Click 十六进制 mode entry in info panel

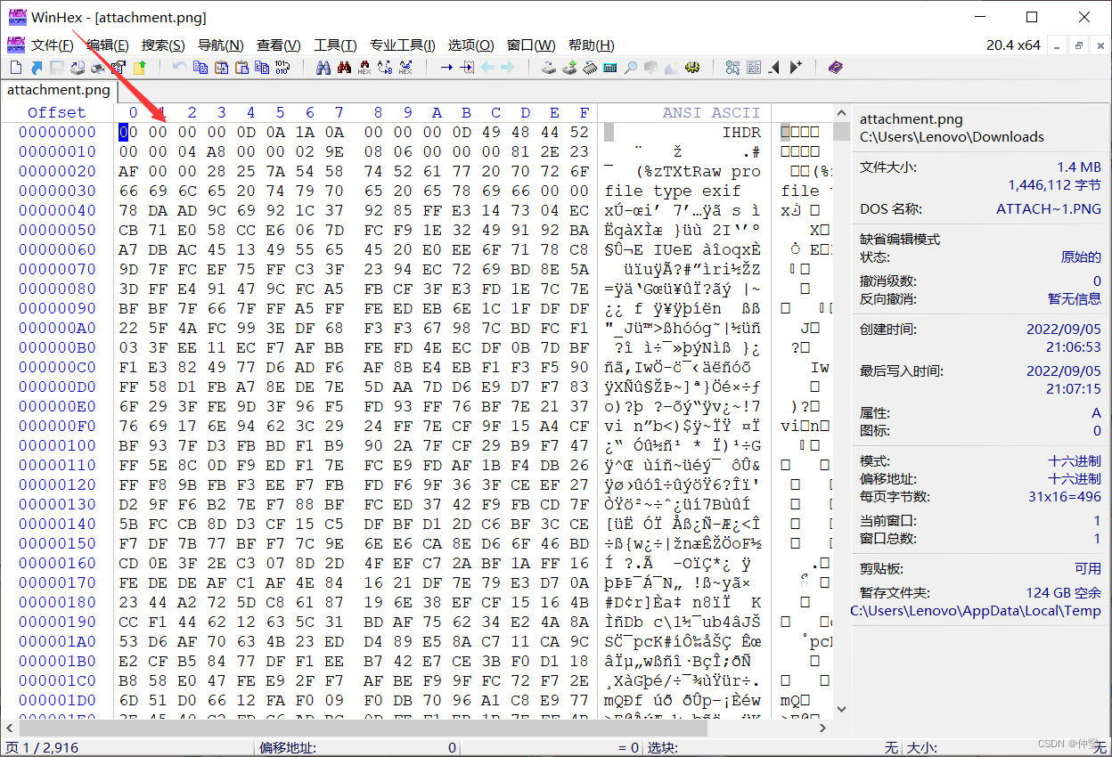point(1073,460)
